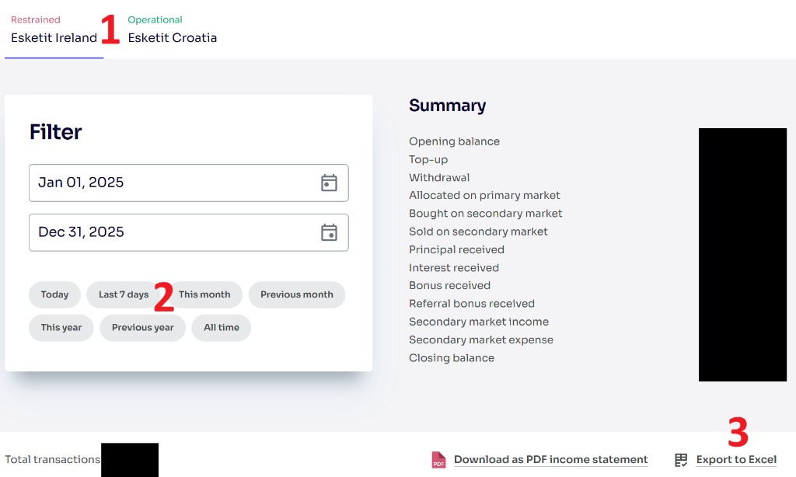Click the Excel spreadsheet export icon
The height and width of the screenshot is (477, 796).
tap(681, 460)
